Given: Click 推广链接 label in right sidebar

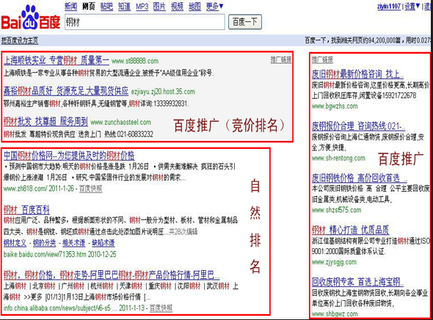Looking at the screenshot, I should [x=322, y=59].
